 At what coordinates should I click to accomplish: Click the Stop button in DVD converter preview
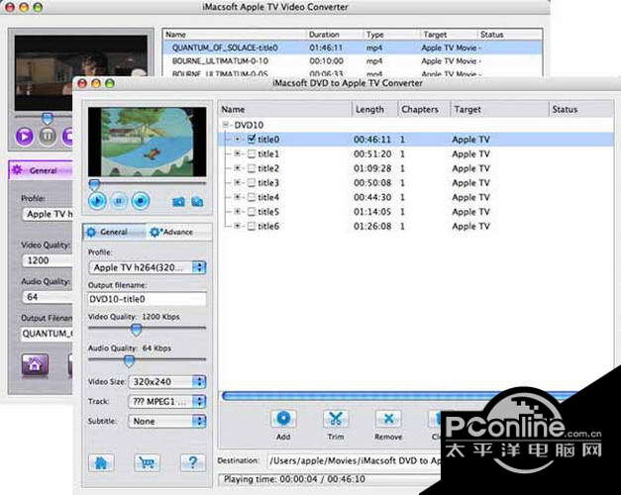(x=141, y=201)
